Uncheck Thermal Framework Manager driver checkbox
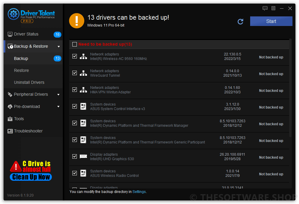 point(74,123)
